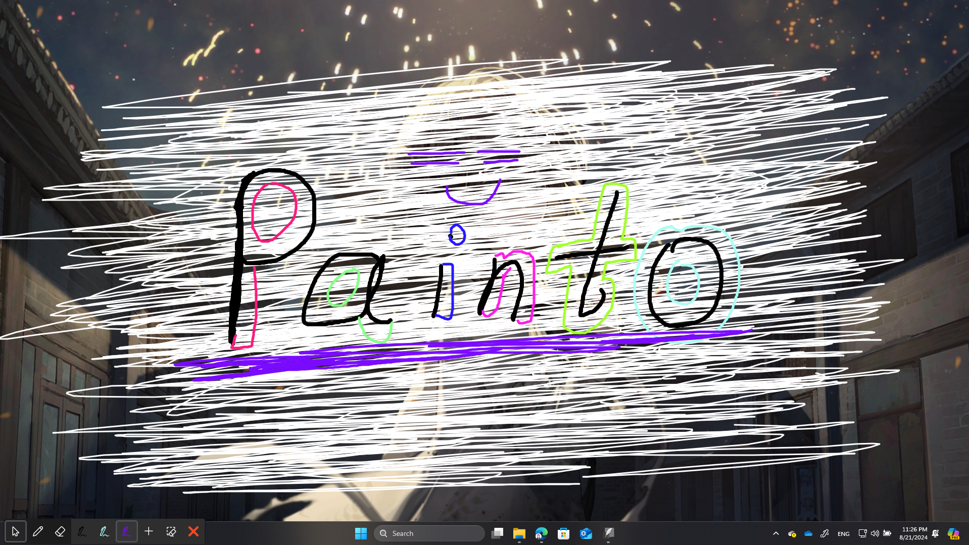Viewport: 969px width, 545px height.
Task: Switch to the black pen
Action: (x=82, y=531)
